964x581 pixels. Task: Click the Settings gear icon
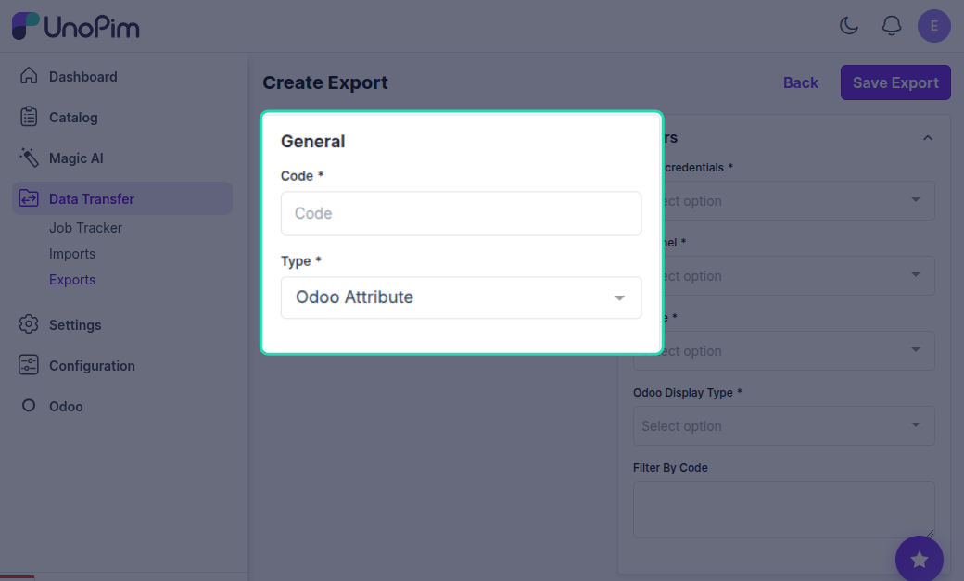pyautogui.click(x=29, y=324)
